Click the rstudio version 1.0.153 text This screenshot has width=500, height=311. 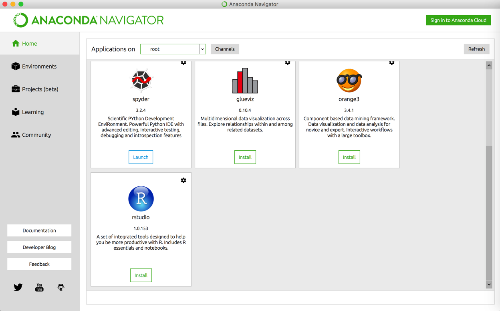[141, 228]
